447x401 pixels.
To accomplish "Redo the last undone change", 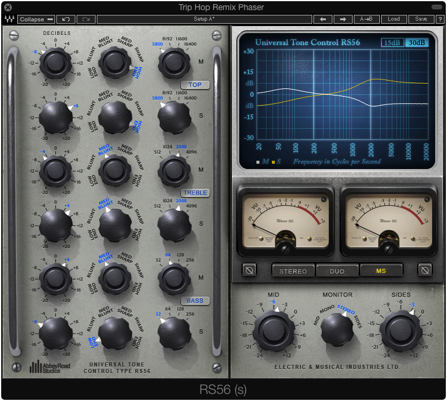I will [86, 19].
